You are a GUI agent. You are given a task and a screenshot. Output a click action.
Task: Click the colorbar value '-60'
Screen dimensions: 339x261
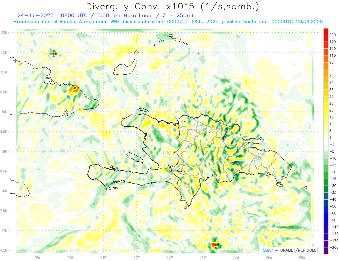pyautogui.click(x=333, y=213)
